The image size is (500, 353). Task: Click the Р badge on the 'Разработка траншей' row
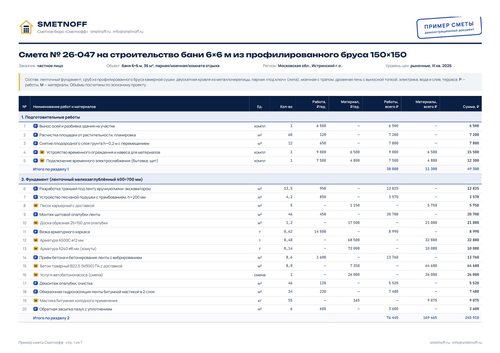[x=35, y=189]
